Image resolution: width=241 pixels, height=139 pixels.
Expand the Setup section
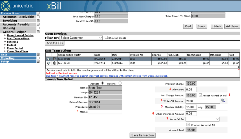[38, 61]
